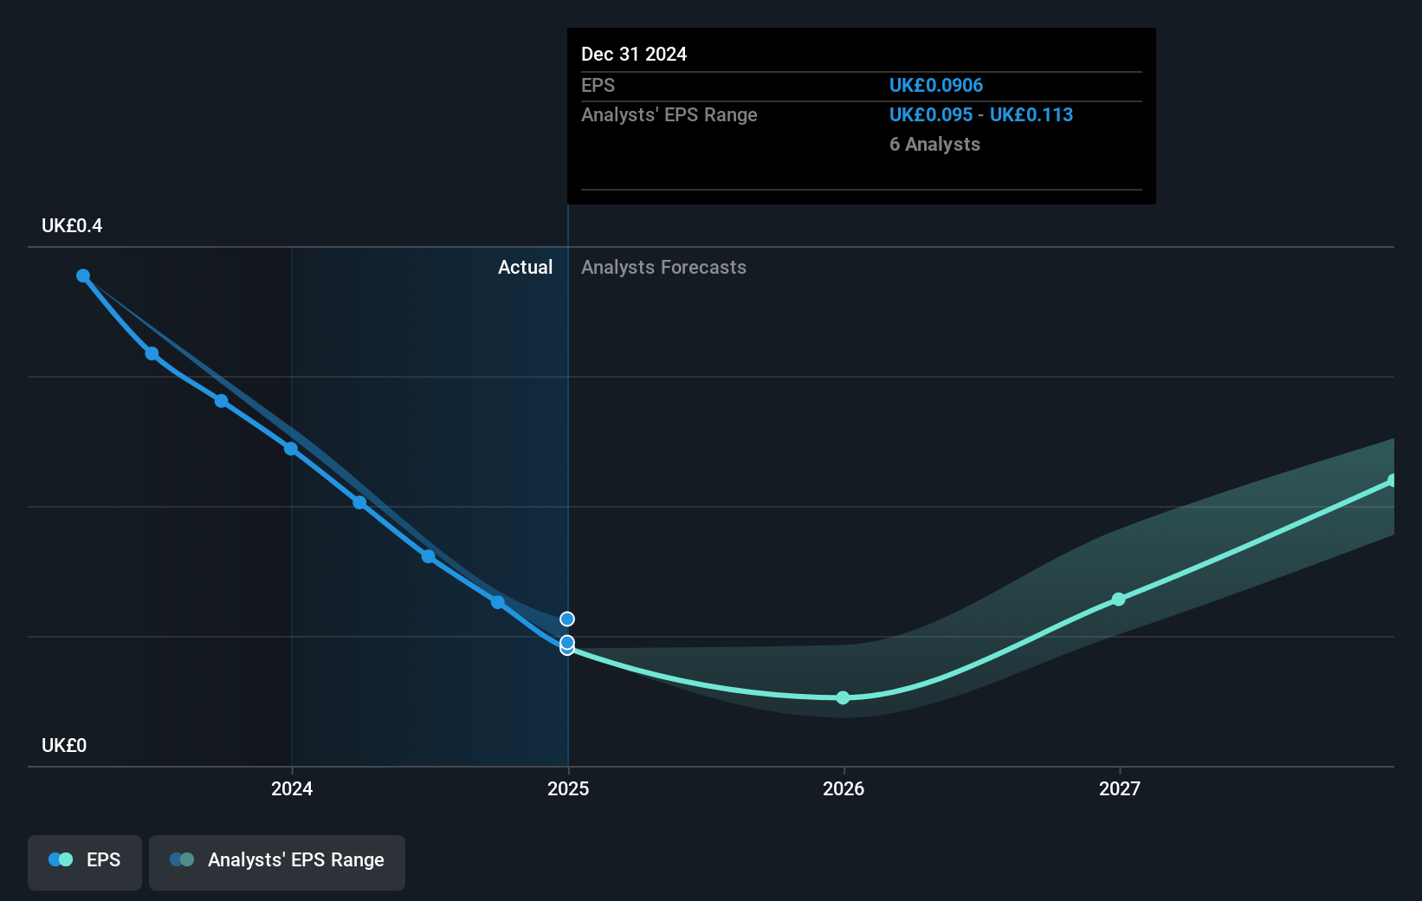Click the 'Analysts' EPS Range' row label in the tooltip
Image resolution: width=1422 pixels, height=901 pixels.
pyautogui.click(x=669, y=115)
